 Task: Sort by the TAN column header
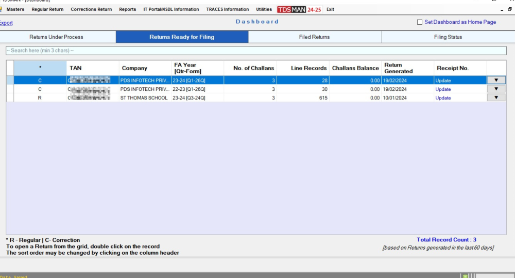coord(93,68)
